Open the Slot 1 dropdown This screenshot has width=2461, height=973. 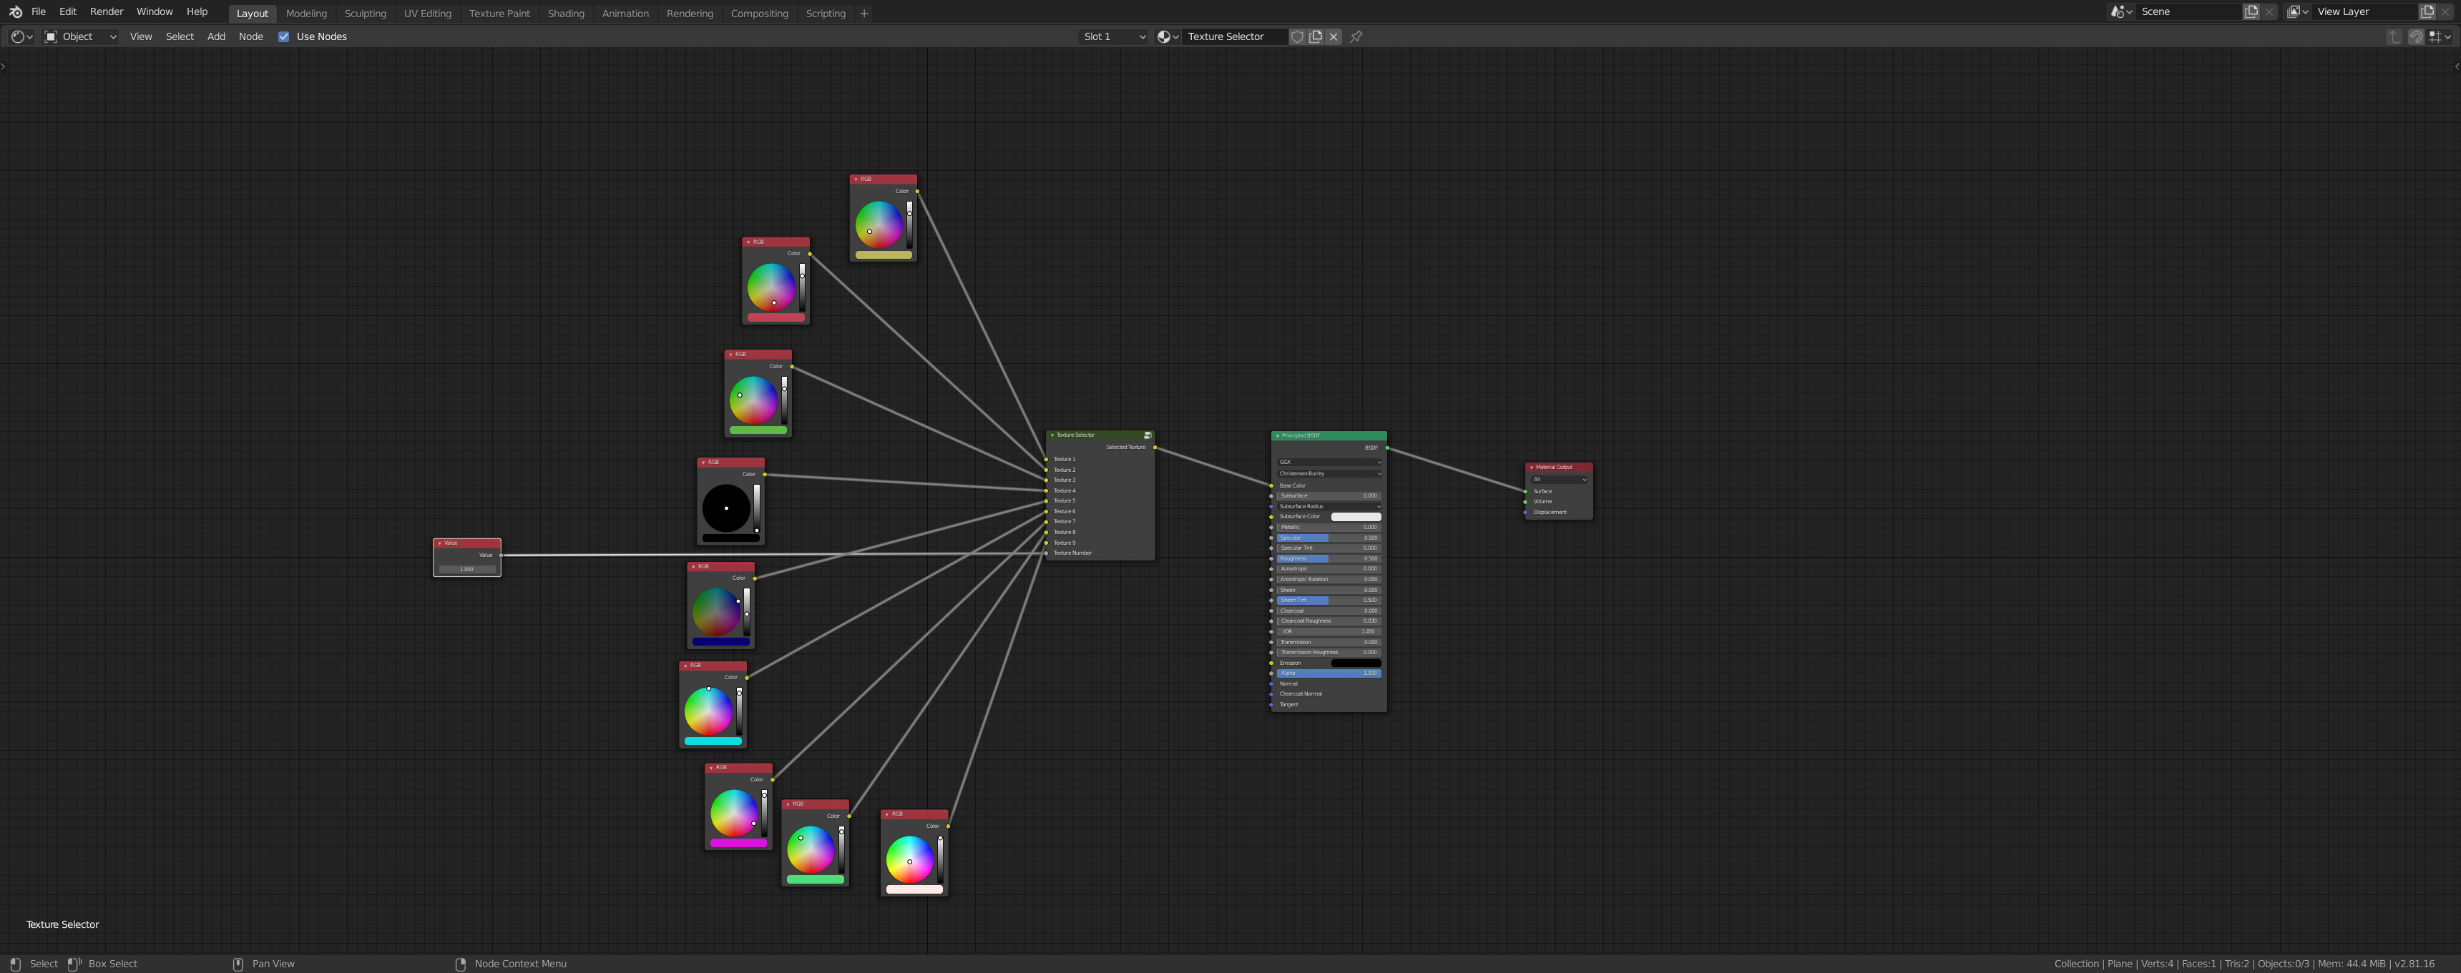click(x=1113, y=36)
